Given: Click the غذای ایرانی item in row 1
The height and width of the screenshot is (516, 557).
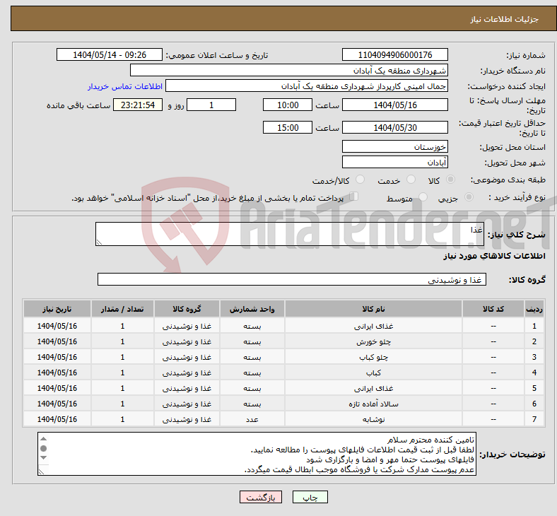Looking at the screenshot, I should pos(373,326).
